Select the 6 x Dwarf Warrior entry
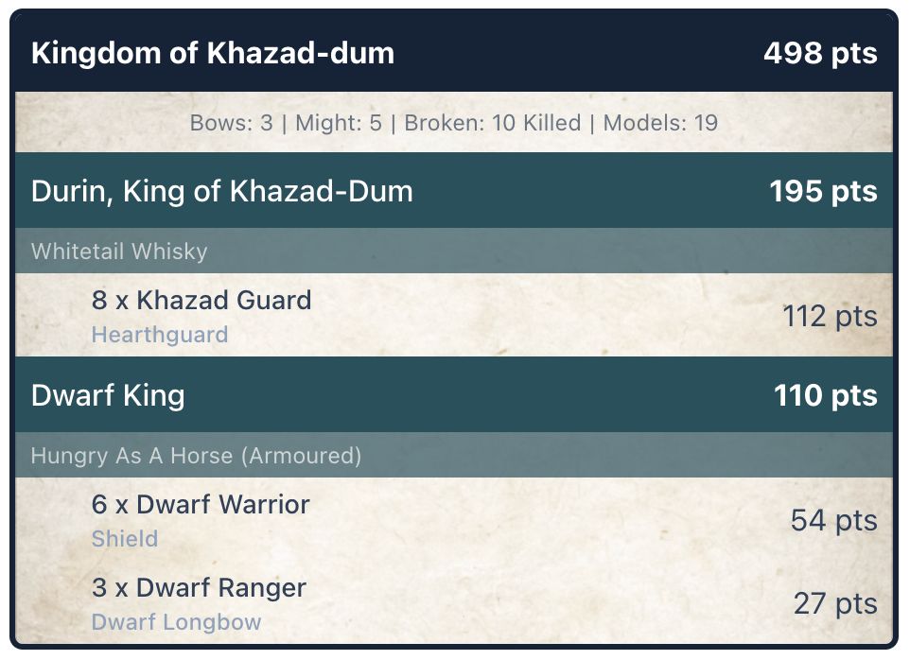The image size is (910, 660). 200,505
